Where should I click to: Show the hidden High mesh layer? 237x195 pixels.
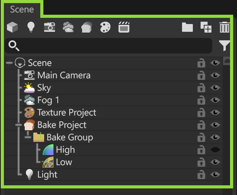[215, 150]
